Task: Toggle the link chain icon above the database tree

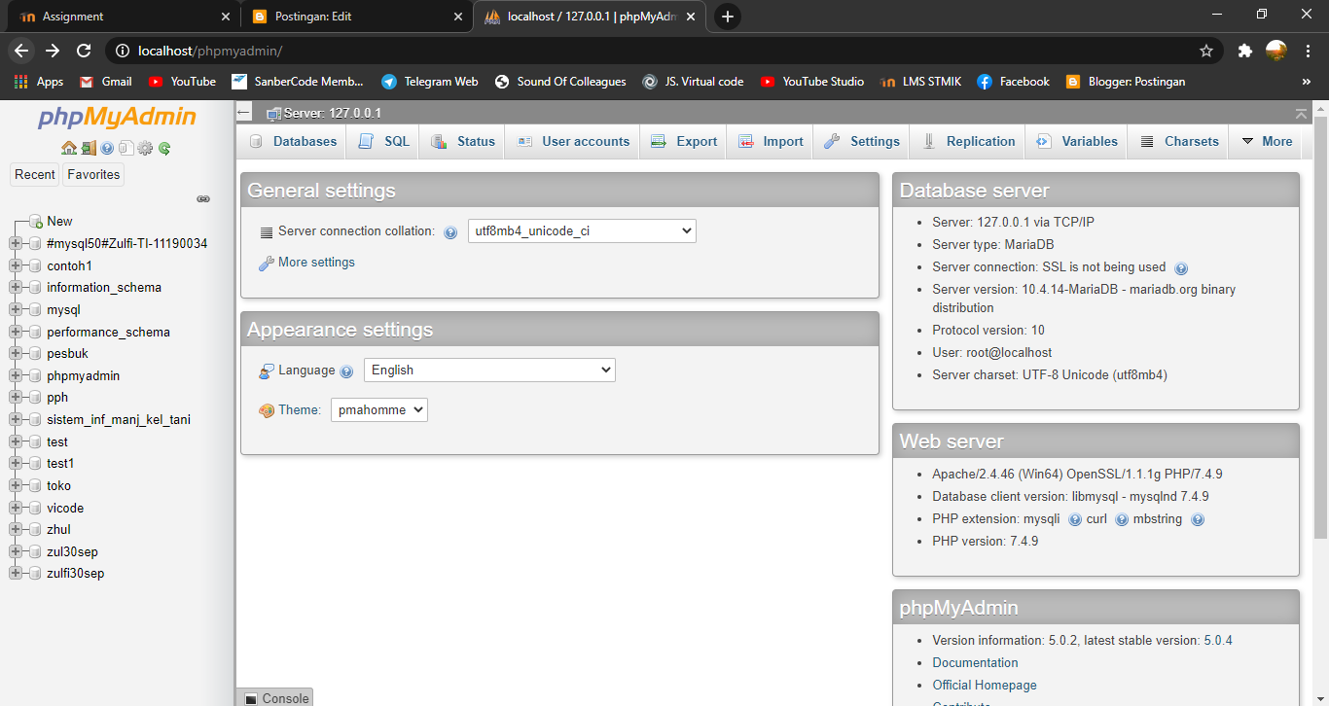Action: pyautogui.click(x=203, y=198)
